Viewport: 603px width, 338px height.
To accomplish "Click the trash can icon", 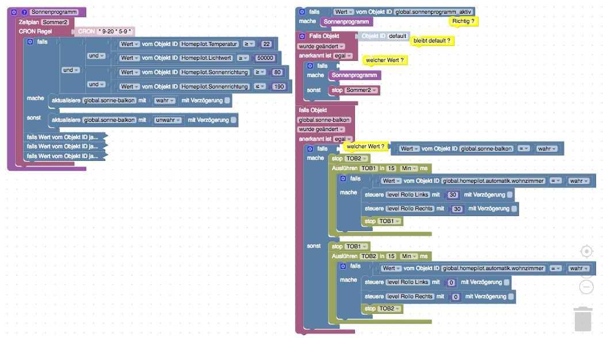I will click(x=583, y=319).
